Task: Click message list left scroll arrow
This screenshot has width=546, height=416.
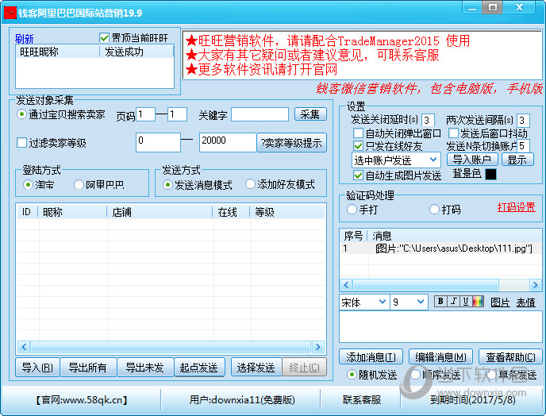Action: [x=346, y=285]
